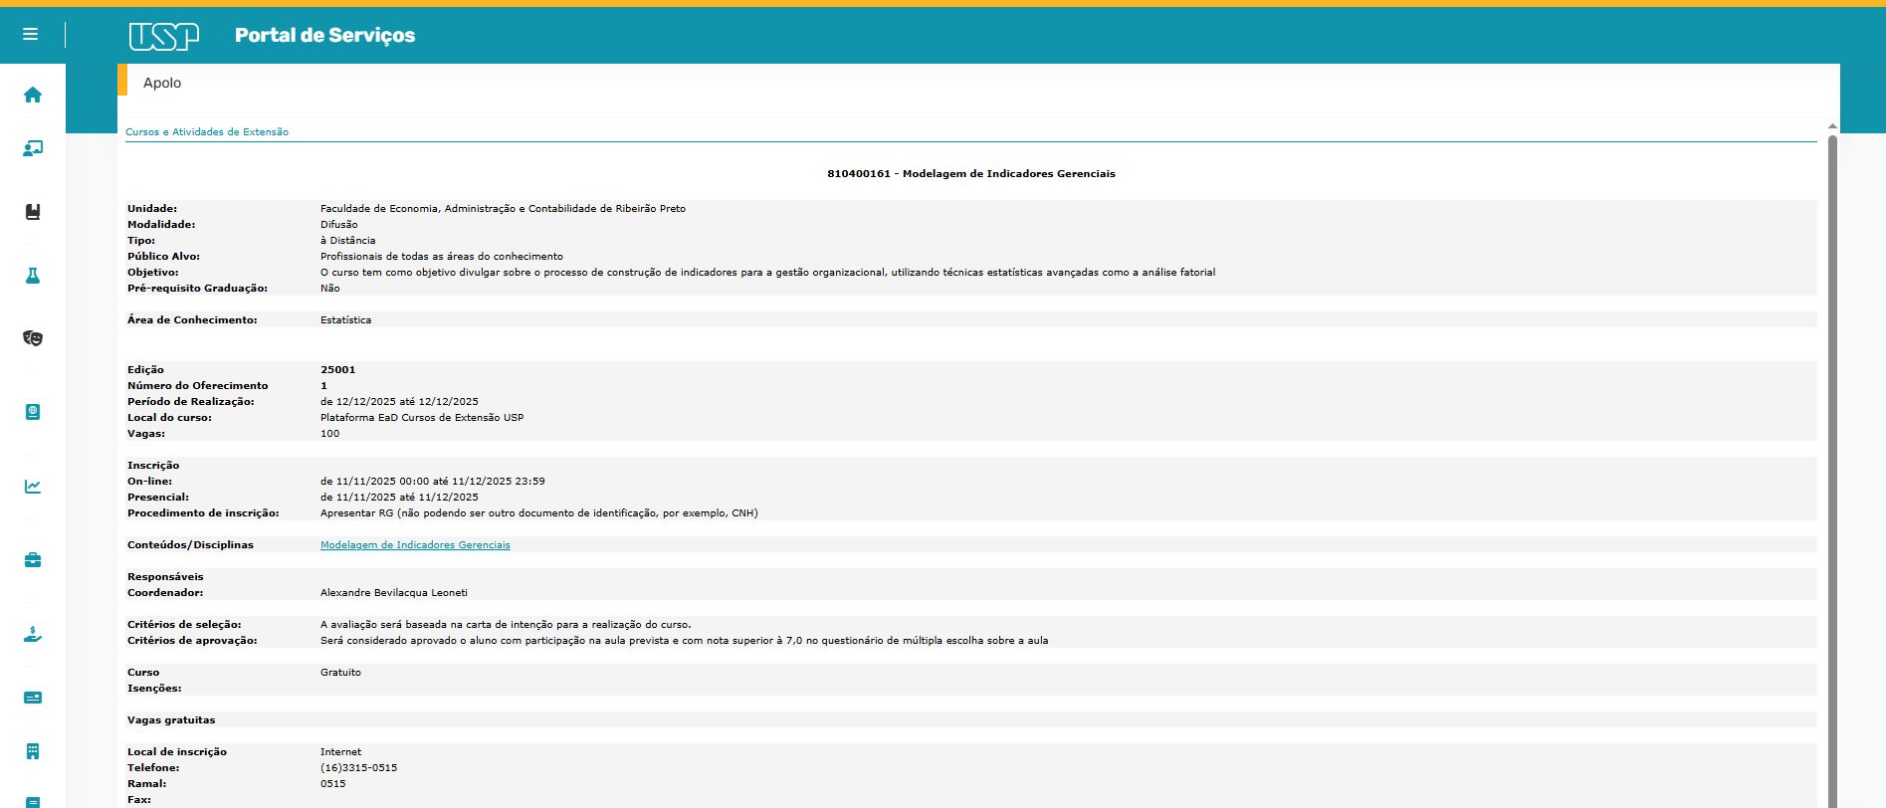Click the Apolo page heading
This screenshot has width=1886, height=808.
point(162,83)
